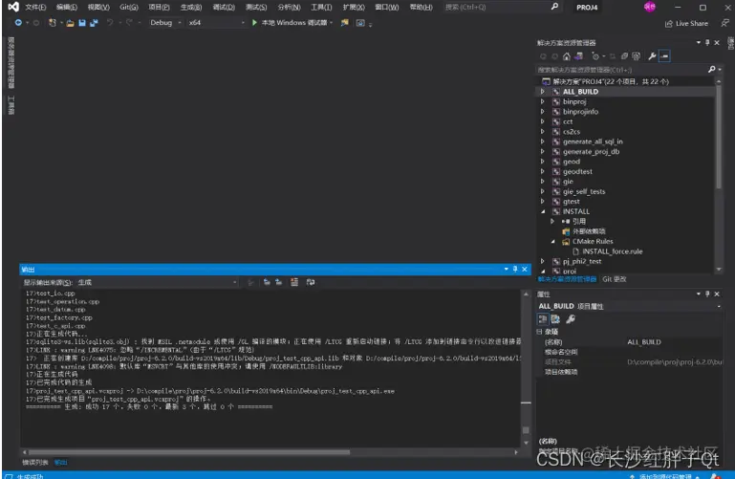The width and height of the screenshot is (735, 479).
Task: Open the x64 platform dropdown
Action: [216, 23]
